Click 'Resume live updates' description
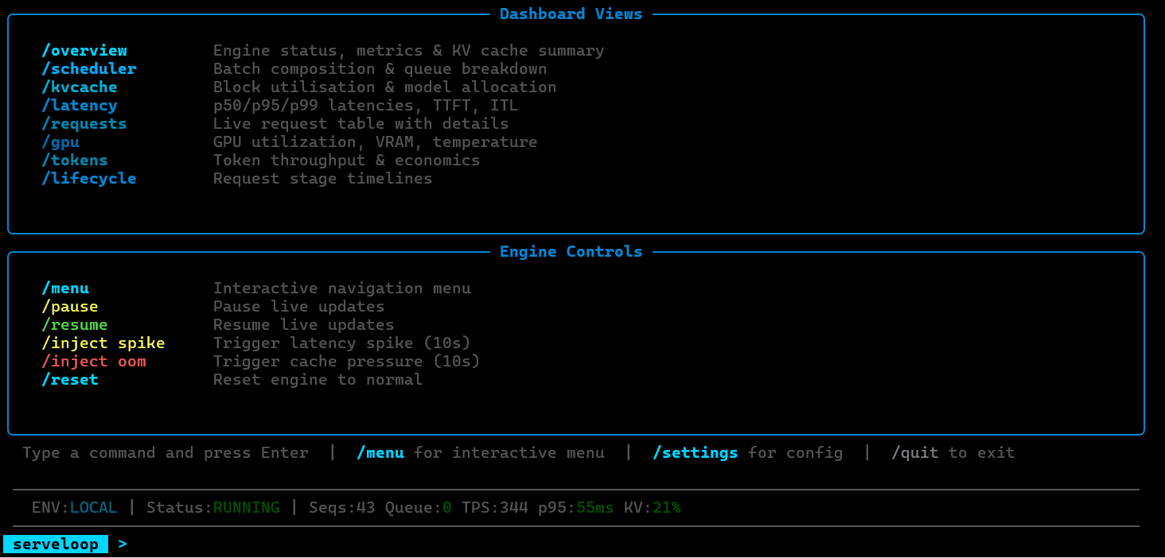The height and width of the screenshot is (558, 1165). click(304, 325)
